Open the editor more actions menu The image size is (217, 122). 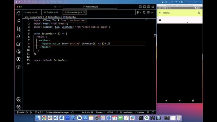pos(152,13)
